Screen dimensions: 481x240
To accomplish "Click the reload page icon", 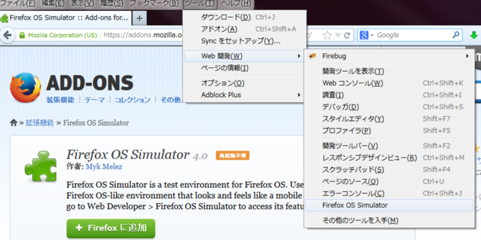I will pos(347,35).
